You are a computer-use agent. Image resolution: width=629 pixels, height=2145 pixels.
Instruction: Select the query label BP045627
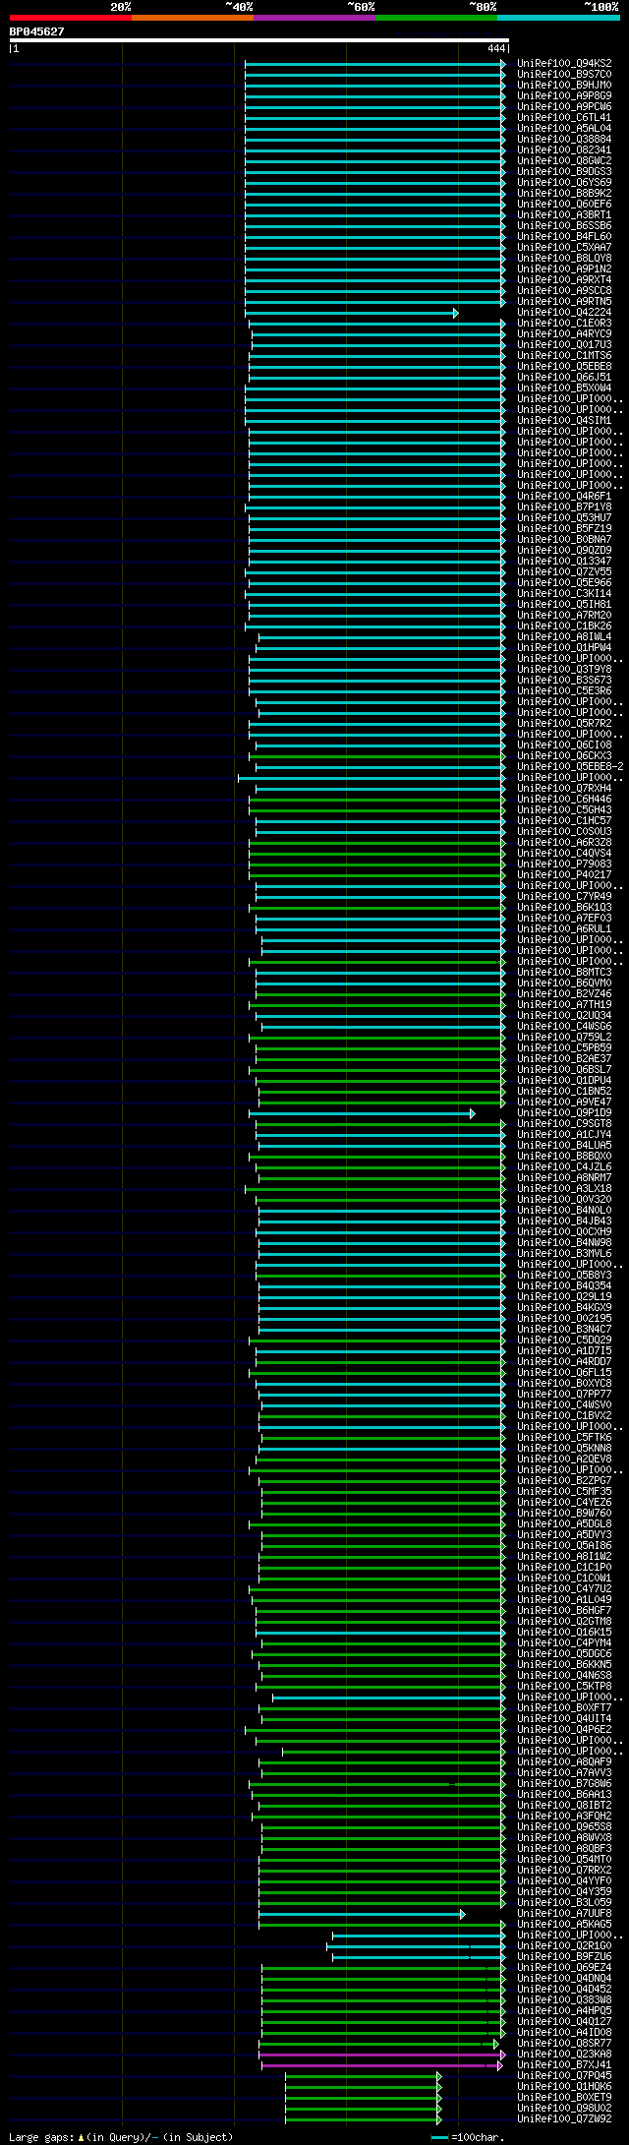tap(37, 31)
